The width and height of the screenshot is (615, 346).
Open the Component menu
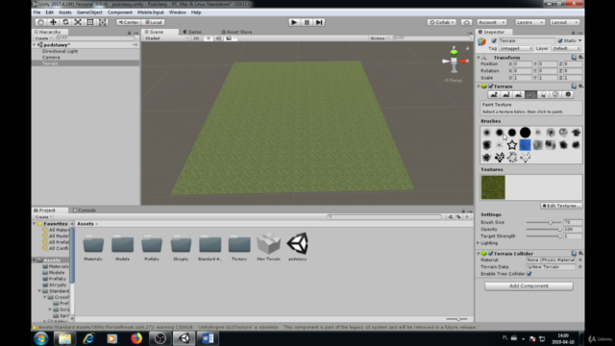119,12
